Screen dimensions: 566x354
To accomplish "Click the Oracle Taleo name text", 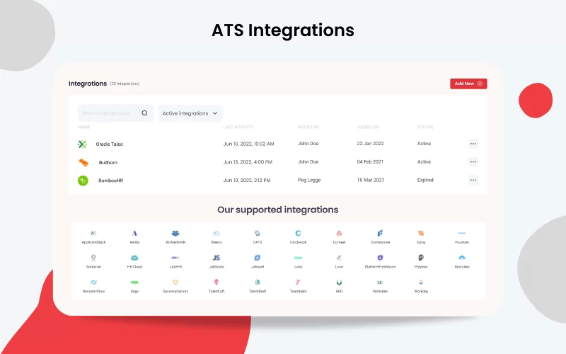I will (x=110, y=144).
